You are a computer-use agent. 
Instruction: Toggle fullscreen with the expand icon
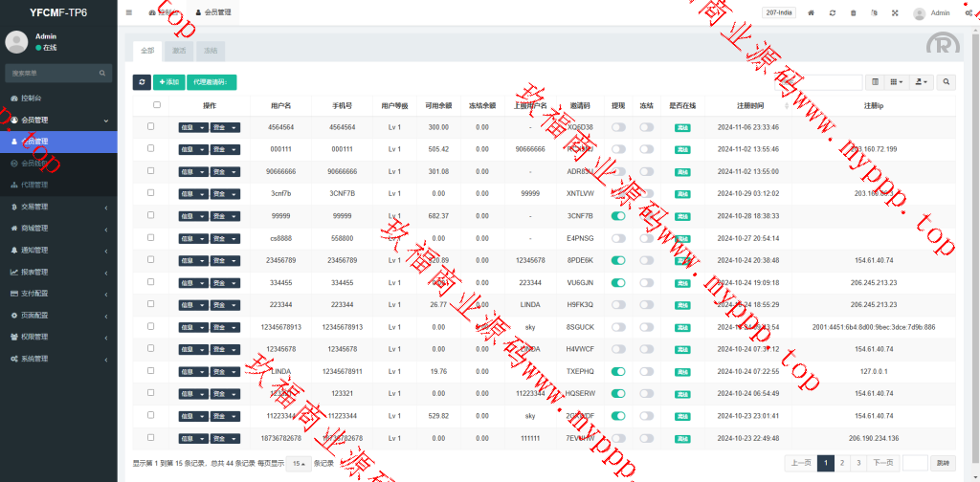pos(895,13)
